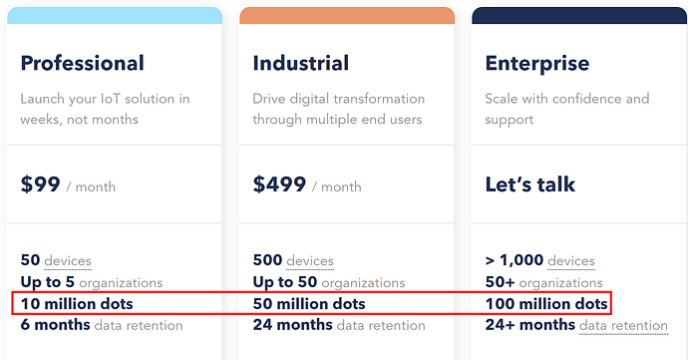Click Up to 5 organizations text
The height and width of the screenshot is (360, 688).
pyautogui.click(x=92, y=282)
